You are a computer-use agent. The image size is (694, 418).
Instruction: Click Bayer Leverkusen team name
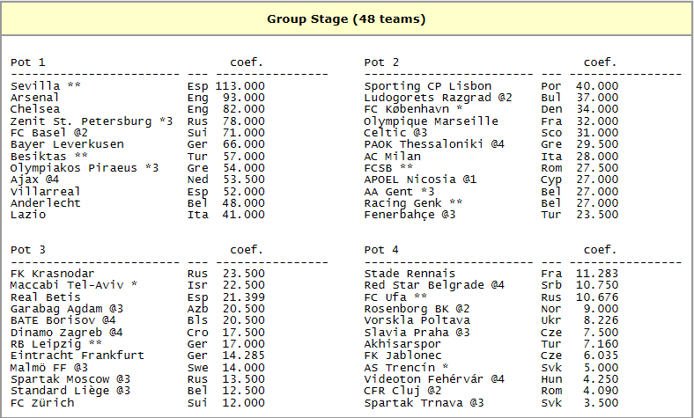[x=67, y=144]
